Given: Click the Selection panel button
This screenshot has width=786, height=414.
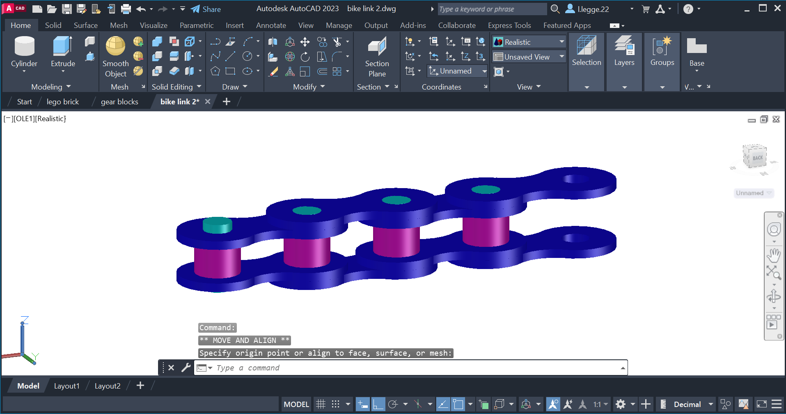Looking at the screenshot, I should click(x=586, y=62).
